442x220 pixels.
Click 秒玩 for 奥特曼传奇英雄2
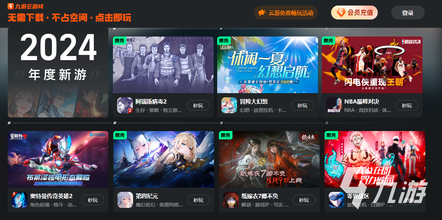[93, 200]
